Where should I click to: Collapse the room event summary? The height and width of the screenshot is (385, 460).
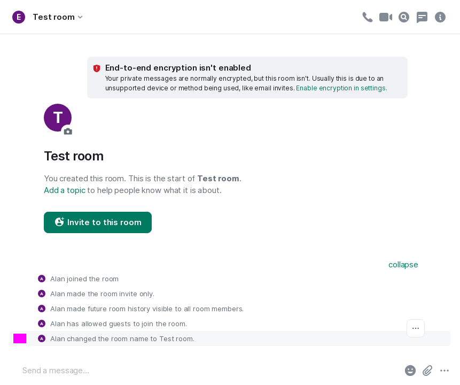point(403,265)
